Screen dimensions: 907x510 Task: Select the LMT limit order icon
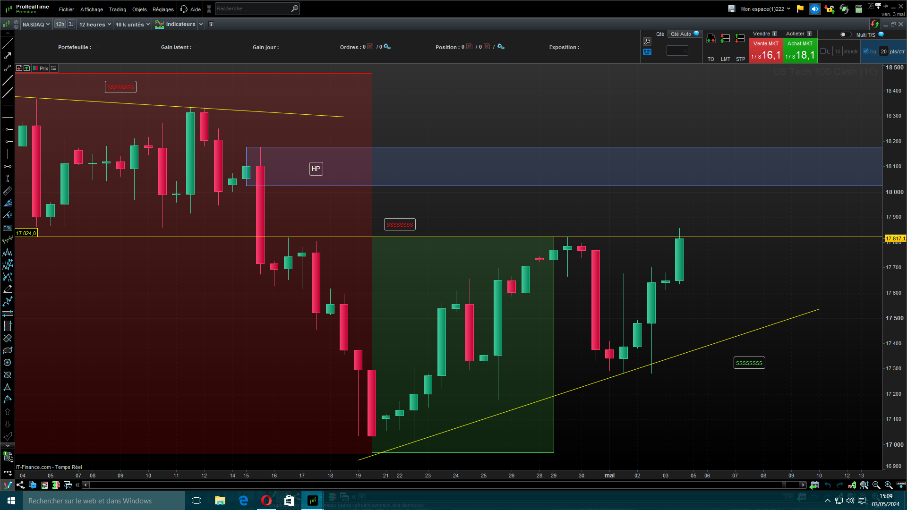725,39
